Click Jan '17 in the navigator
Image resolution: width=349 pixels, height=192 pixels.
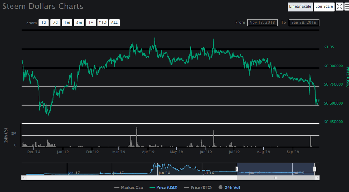click(x=74, y=173)
